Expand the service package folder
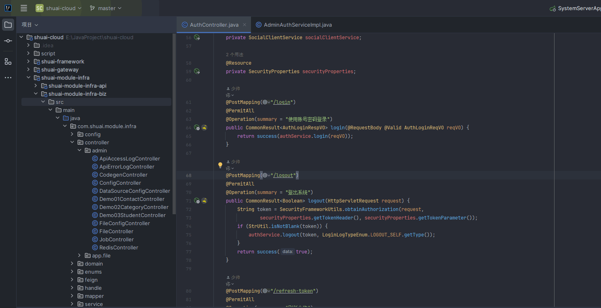The image size is (601, 308). click(x=72, y=304)
